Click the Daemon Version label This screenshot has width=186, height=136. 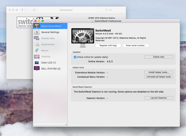[x=96, y=98]
